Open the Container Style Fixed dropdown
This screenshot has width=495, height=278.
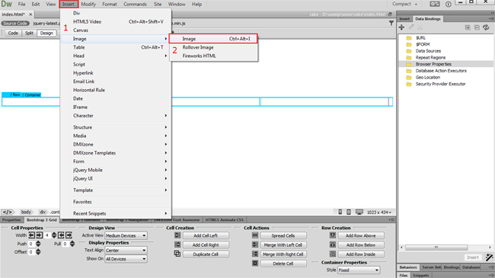click(359, 270)
